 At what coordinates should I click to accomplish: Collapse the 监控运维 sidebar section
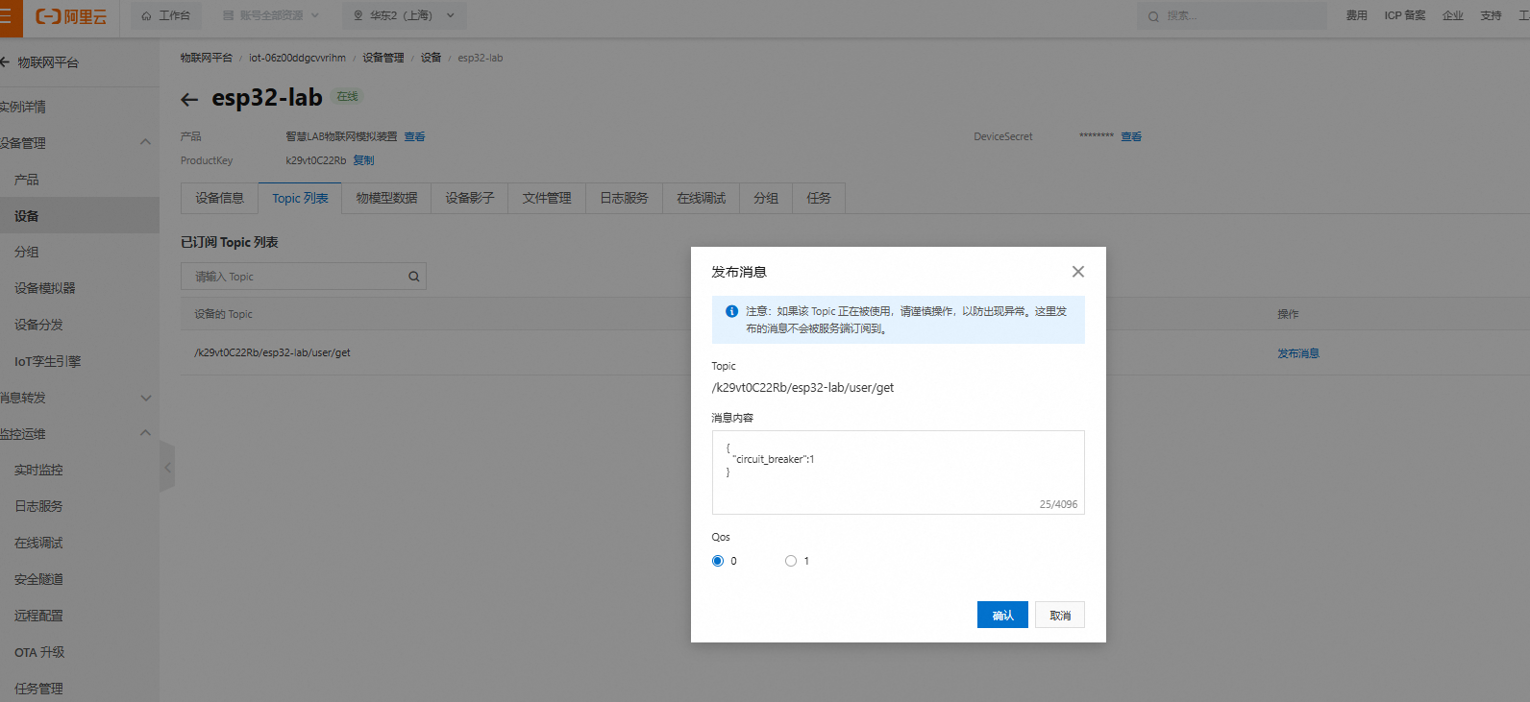tap(145, 433)
